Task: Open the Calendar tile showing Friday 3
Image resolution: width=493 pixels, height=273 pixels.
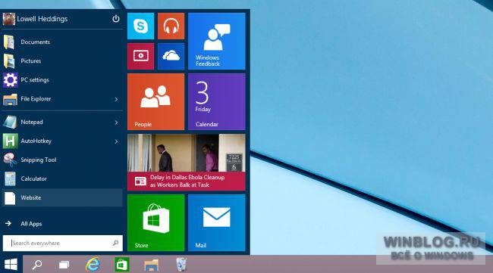Action: tap(217, 101)
